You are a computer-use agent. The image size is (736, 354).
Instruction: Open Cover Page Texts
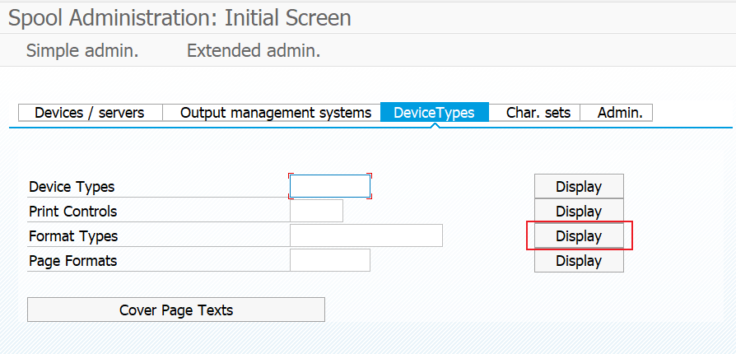click(176, 310)
